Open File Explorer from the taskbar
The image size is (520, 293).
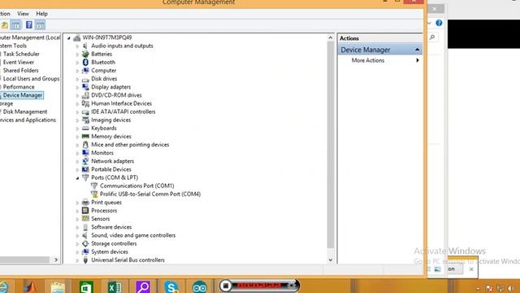click(58, 286)
